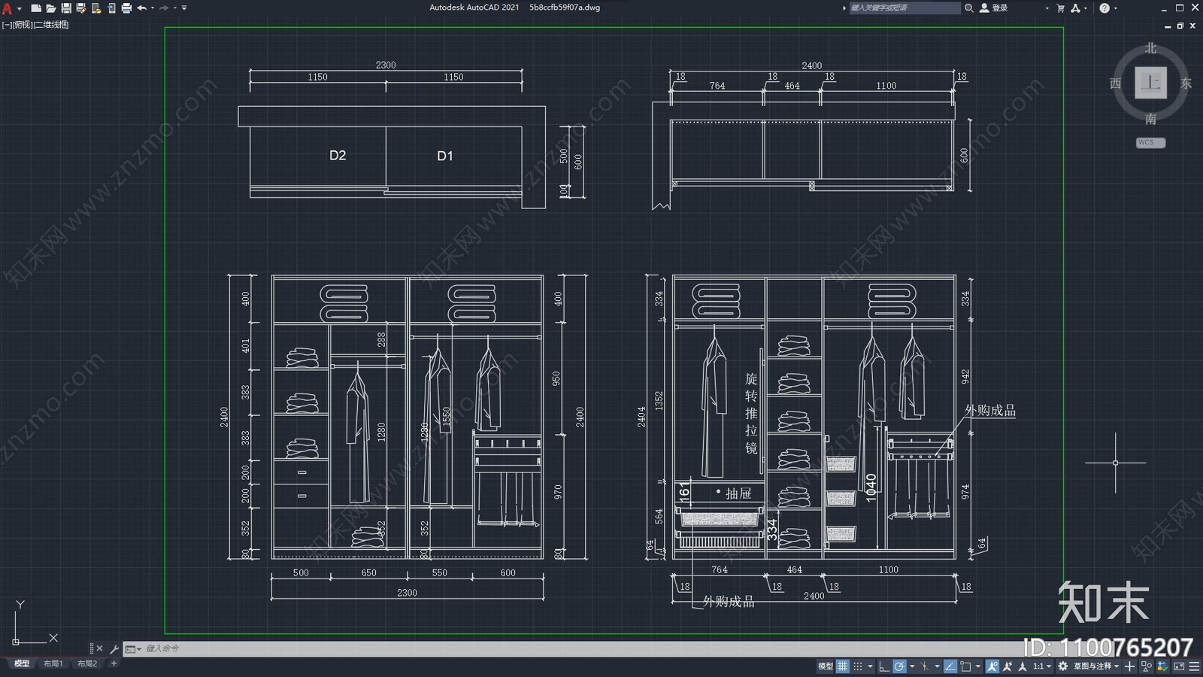Click the 草图与注释 workspace label
The width and height of the screenshot is (1203, 677).
(x=1092, y=666)
